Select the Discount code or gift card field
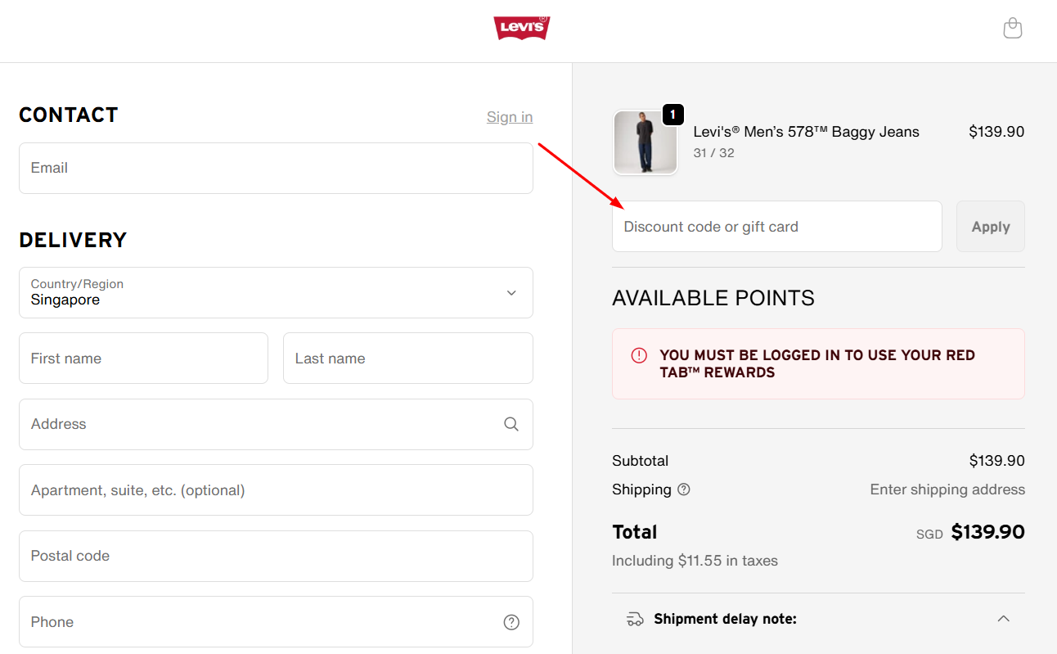This screenshot has height=654, width=1057. (776, 227)
